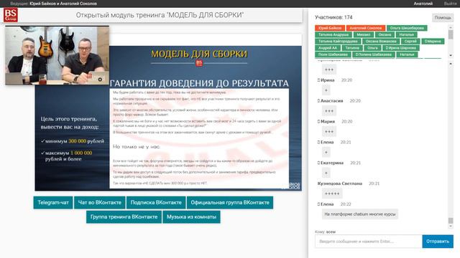Open the Чат во ВКонтакте button

pos(99,202)
